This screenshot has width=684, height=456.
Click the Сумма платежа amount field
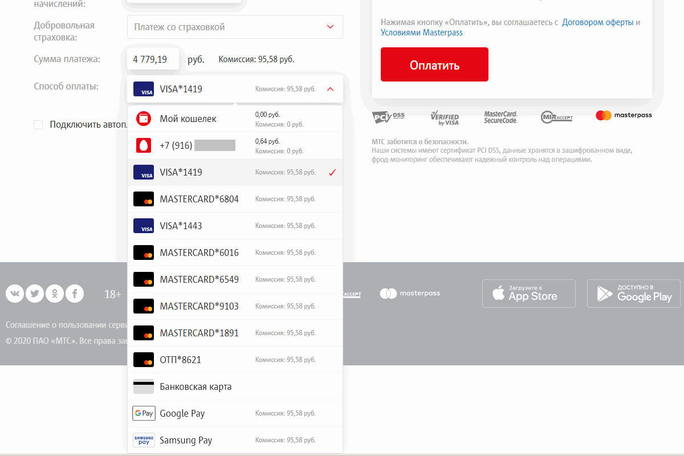point(153,59)
